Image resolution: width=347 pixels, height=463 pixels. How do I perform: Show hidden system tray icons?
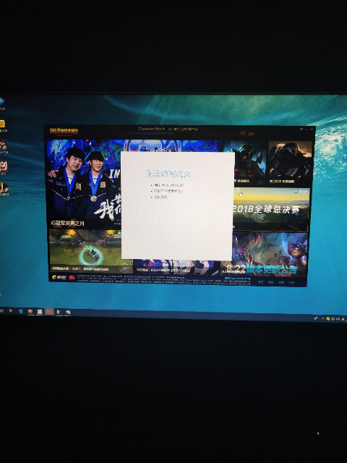click(x=323, y=318)
